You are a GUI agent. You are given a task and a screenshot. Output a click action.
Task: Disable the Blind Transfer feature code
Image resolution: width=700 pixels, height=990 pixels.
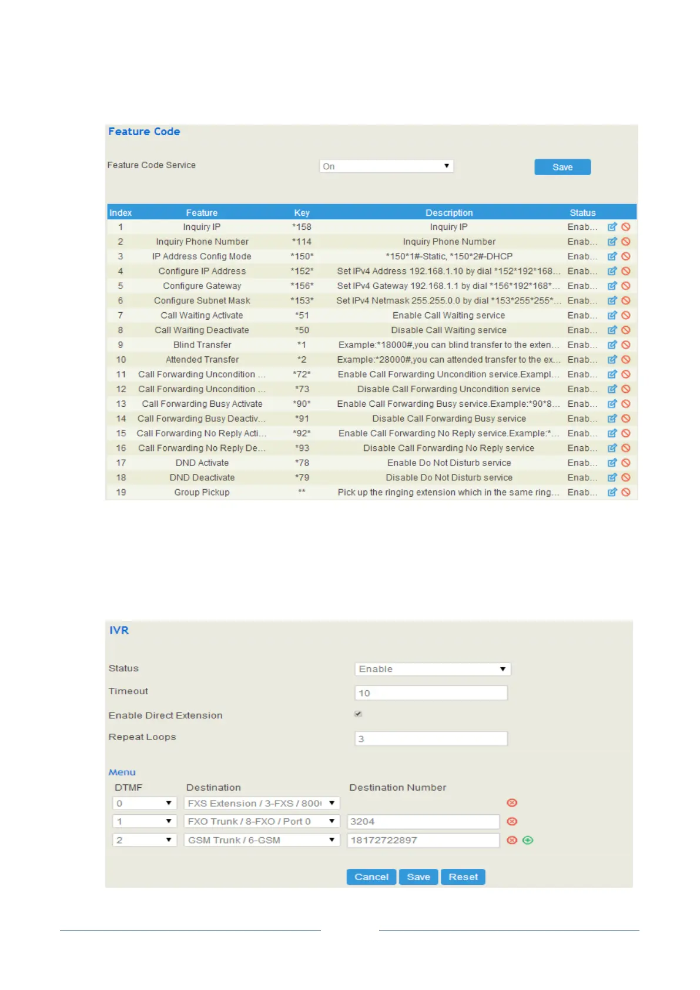tap(626, 345)
